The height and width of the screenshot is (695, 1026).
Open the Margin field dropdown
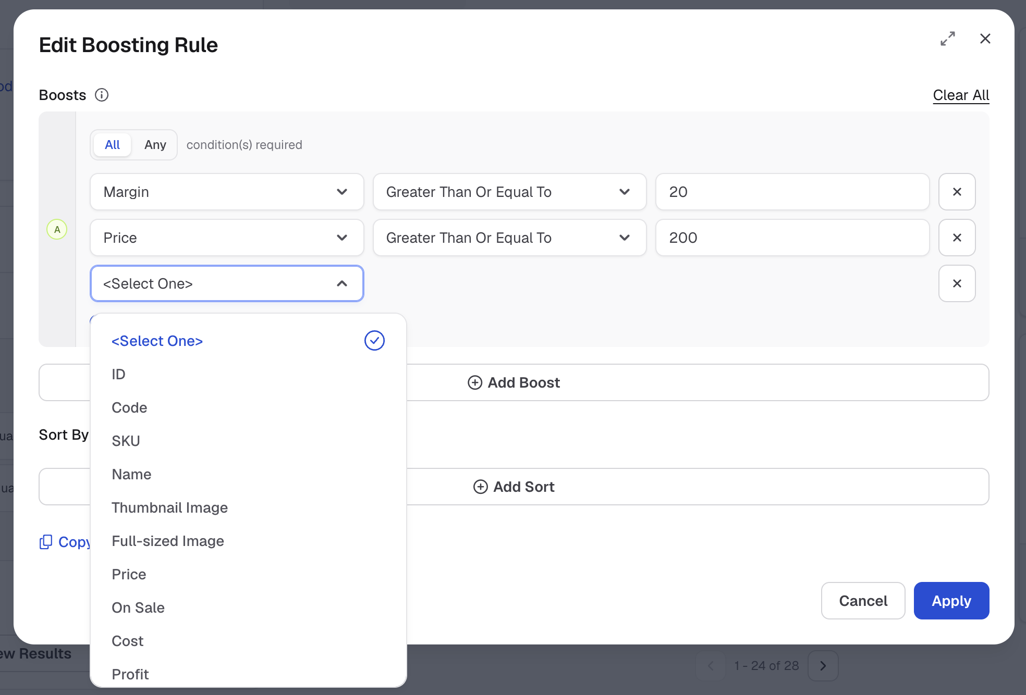227,192
